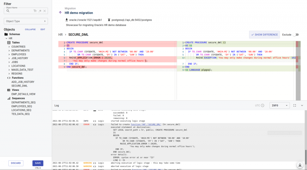The image size is (307, 170).
Task: Click the scroll-to-bottom download arrow in log
Action: point(300,165)
